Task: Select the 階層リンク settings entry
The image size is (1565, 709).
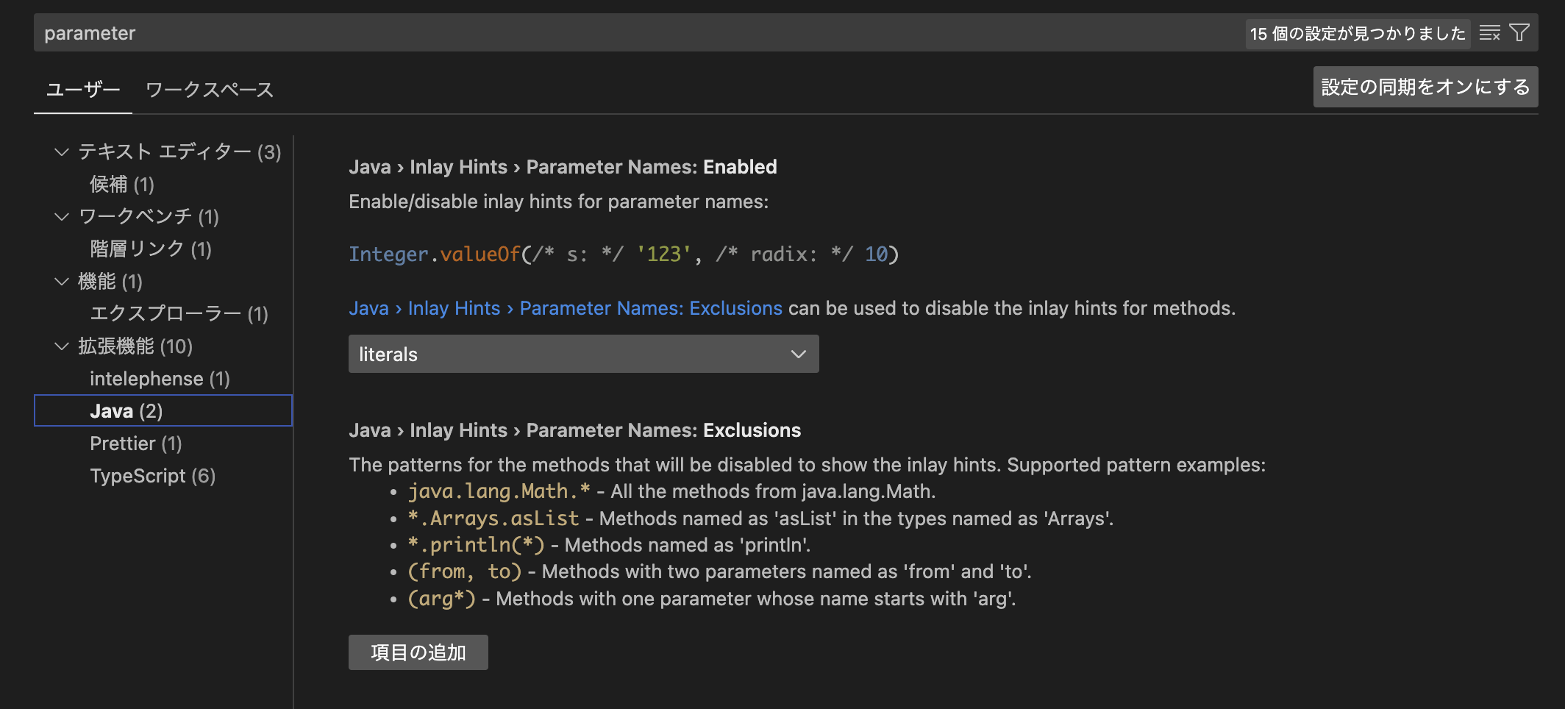Action: point(149,249)
